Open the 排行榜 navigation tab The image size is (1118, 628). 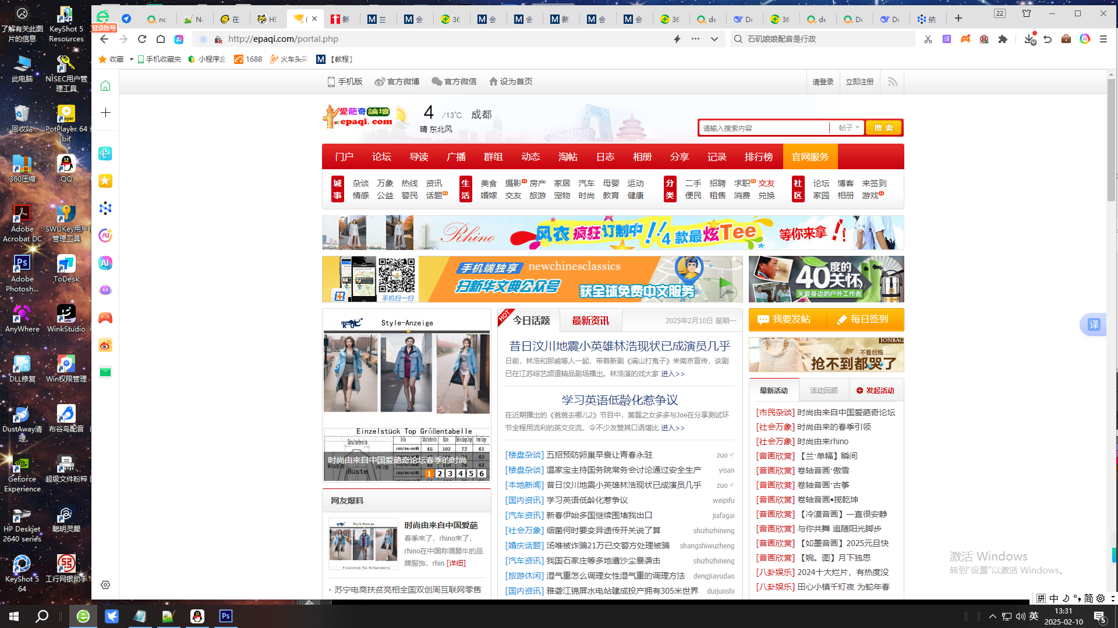[759, 157]
